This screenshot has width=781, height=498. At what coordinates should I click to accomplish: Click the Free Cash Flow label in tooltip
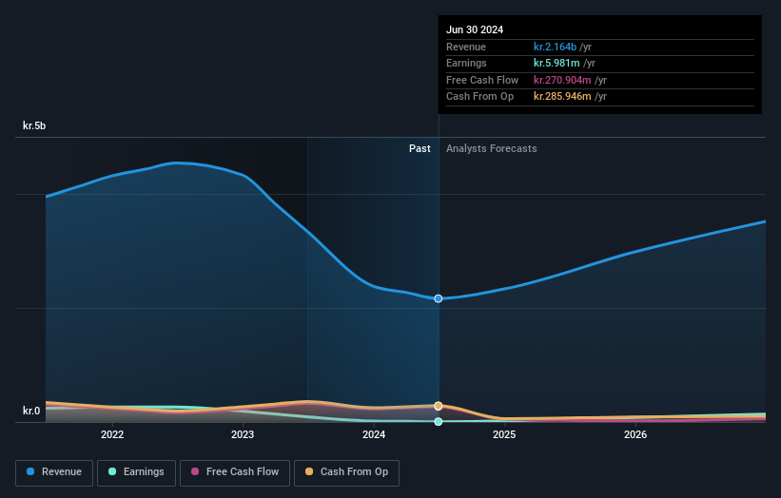tap(482, 80)
